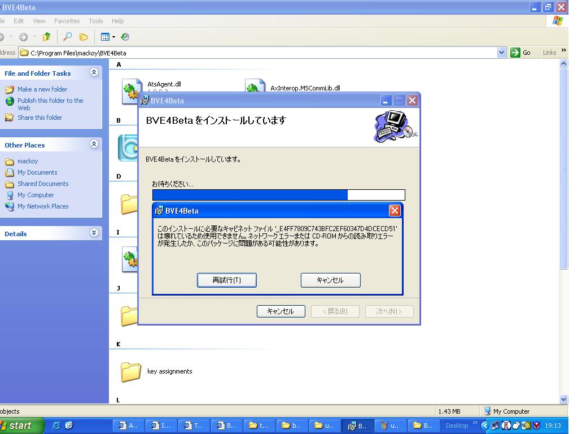Click the vertical scrollbar down arrow
578x434 pixels.
564,399
